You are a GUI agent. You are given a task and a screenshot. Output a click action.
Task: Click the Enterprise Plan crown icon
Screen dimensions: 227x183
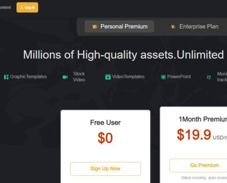[x=173, y=27]
